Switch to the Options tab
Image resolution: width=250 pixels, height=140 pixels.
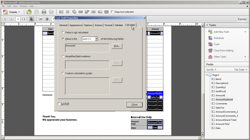coord(88,25)
